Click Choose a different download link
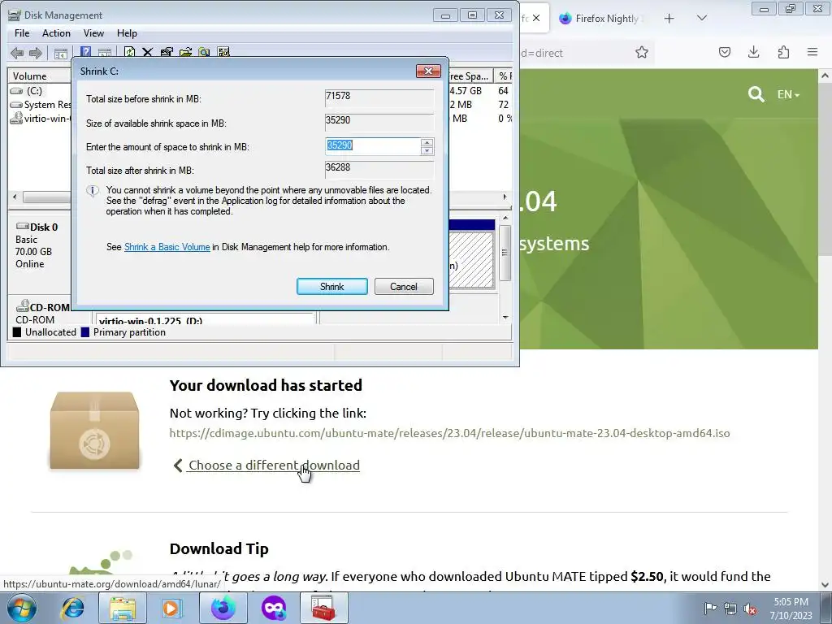Viewport: 832px width, 624px height. pyautogui.click(x=275, y=466)
